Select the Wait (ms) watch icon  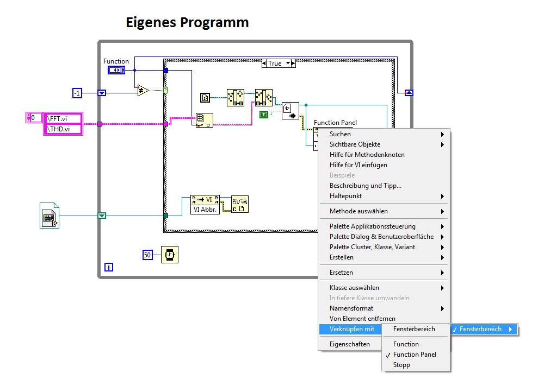pyautogui.click(x=170, y=255)
